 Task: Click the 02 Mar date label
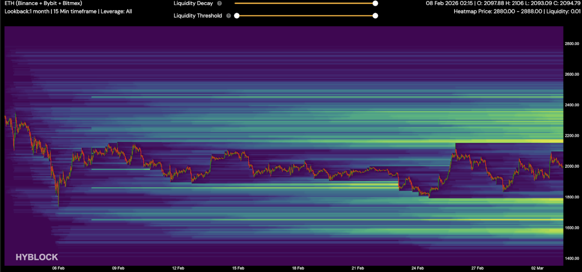click(x=537, y=268)
